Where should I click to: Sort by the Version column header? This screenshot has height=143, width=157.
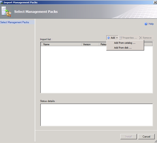(90, 44)
